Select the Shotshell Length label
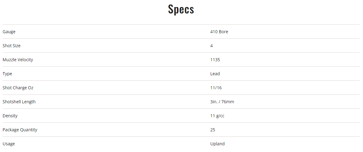This screenshot has width=363, height=152. [19, 102]
